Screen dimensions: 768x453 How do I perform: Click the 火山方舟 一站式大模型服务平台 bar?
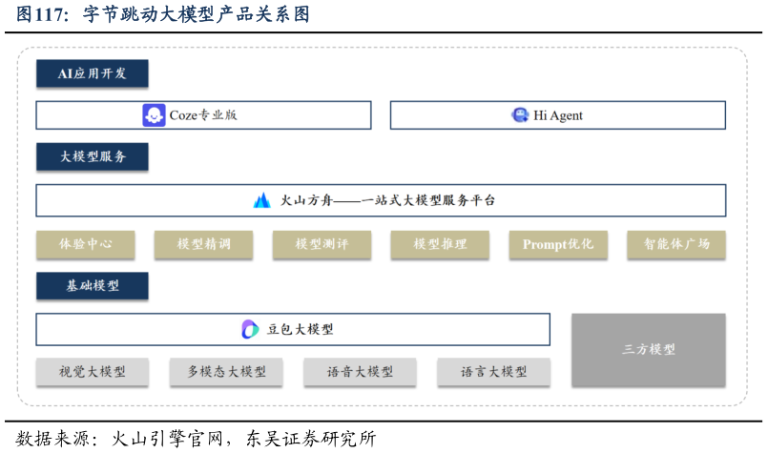tap(381, 200)
